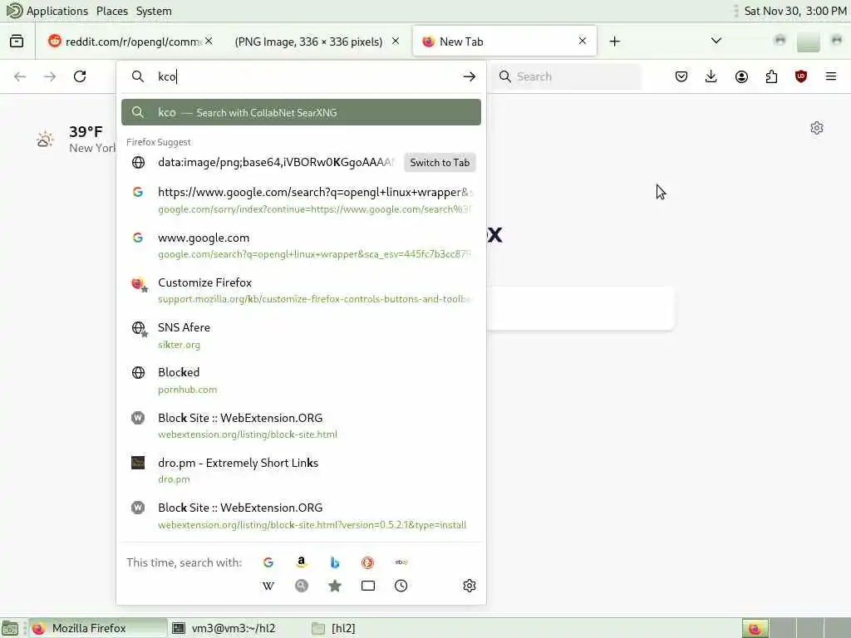Switch to Mozilla Firefox taskbar entry
The image size is (851, 638).
[98, 628]
